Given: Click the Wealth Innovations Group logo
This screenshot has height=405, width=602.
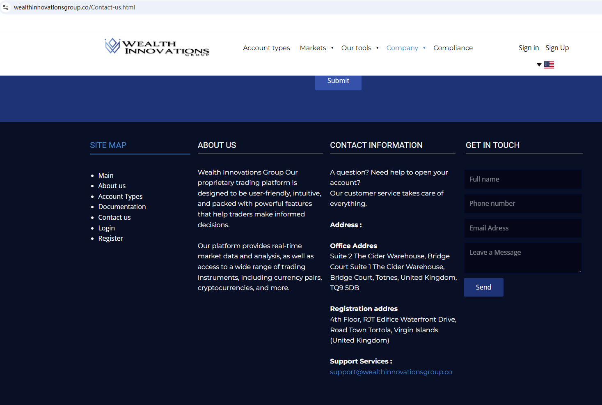Looking at the screenshot, I should point(157,47).
